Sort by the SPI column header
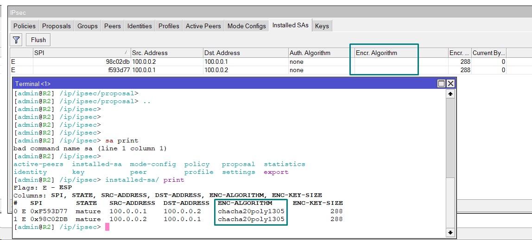 pyautogui.click(x=82, y=53)
